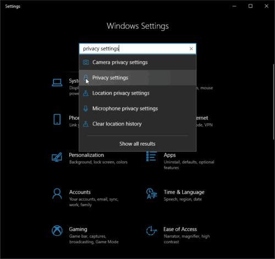Click the vertical scrollbar on the right
The image size is (275, 259).
273,102
